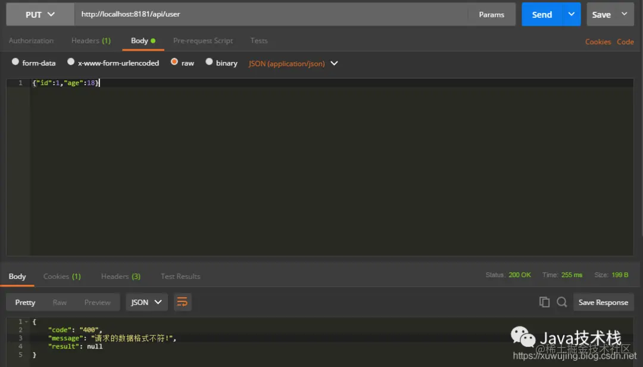Viewport: 643px width, 367px height.
Task: Edit the request URL field
Action: pos(271,14)
